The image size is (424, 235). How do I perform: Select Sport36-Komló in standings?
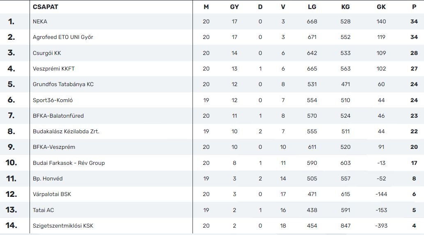(x=53, y=100)
